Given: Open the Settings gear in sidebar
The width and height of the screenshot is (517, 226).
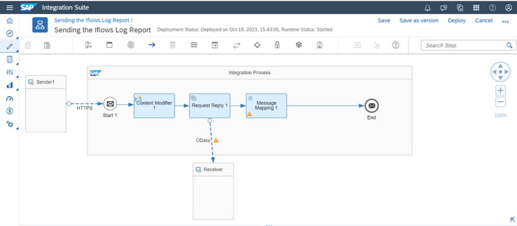Looking at the screenshot, I should pos(10,124).
